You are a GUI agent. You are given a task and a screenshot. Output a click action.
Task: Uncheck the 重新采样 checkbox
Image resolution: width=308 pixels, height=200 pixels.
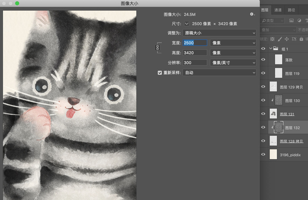160,73
